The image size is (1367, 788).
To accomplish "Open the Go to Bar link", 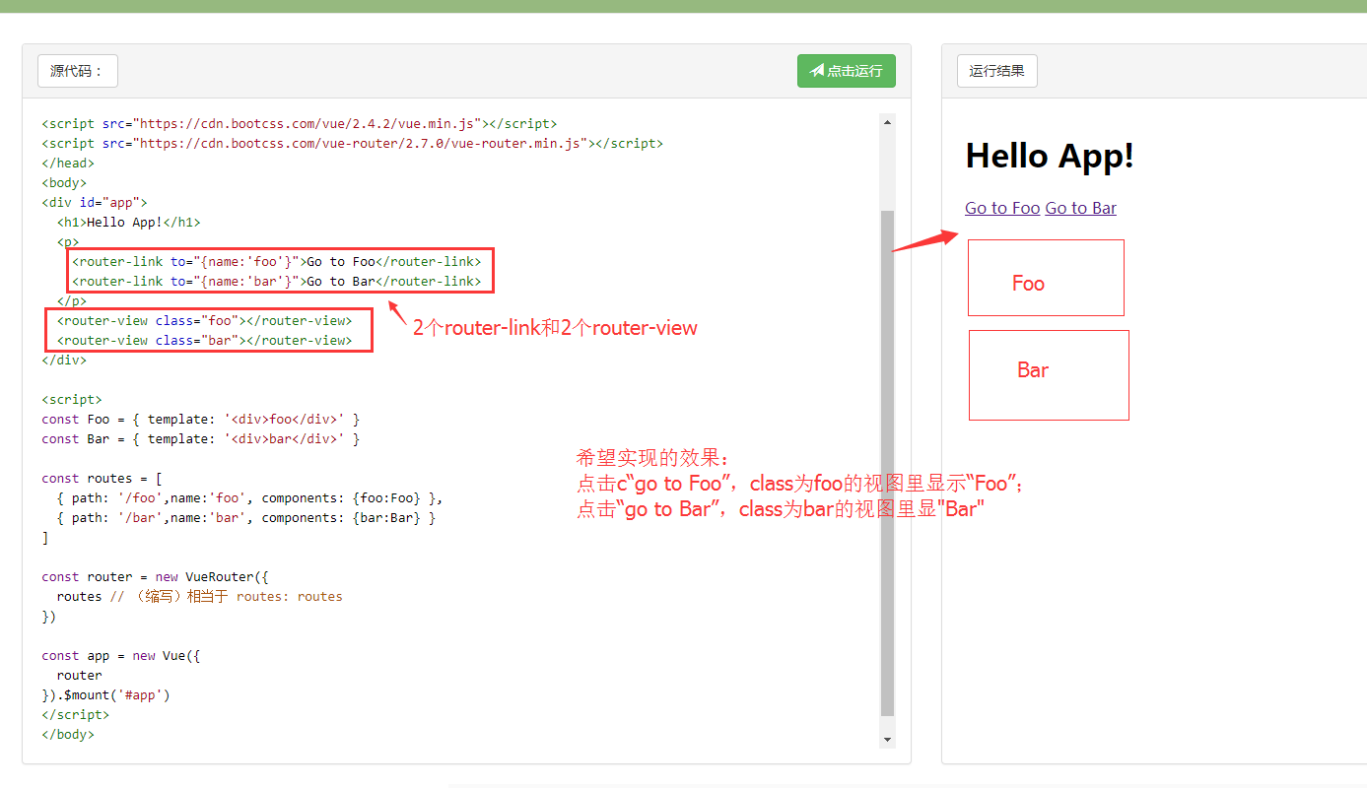I will coord(1081,208).
